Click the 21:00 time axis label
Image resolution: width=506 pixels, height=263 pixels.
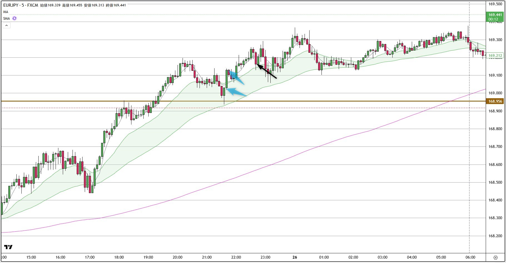point(207,257)
